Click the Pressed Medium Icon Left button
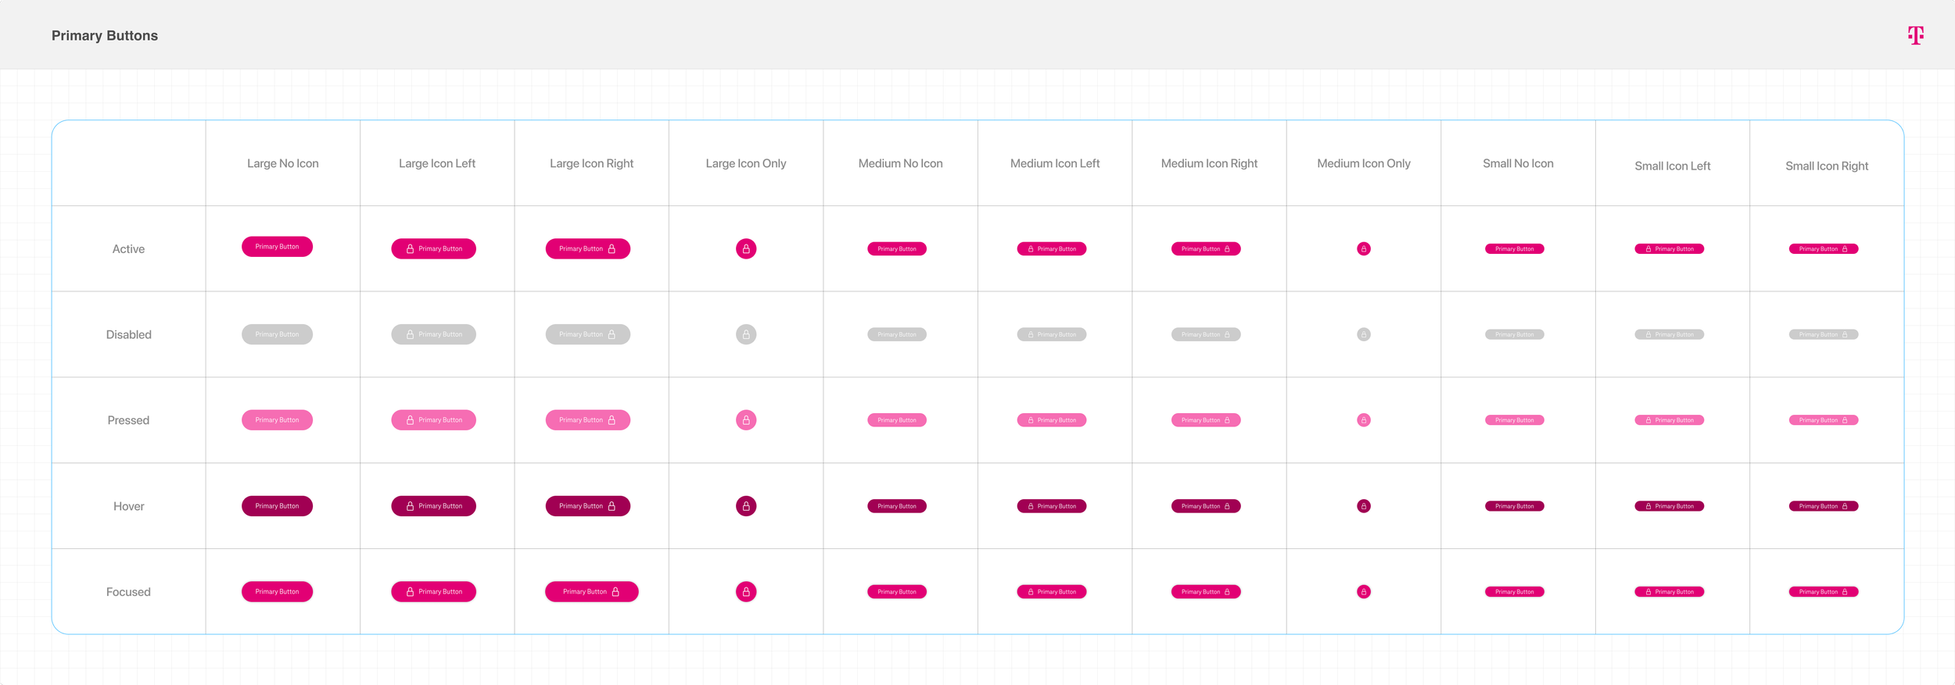 click(x=1052, y=420)
